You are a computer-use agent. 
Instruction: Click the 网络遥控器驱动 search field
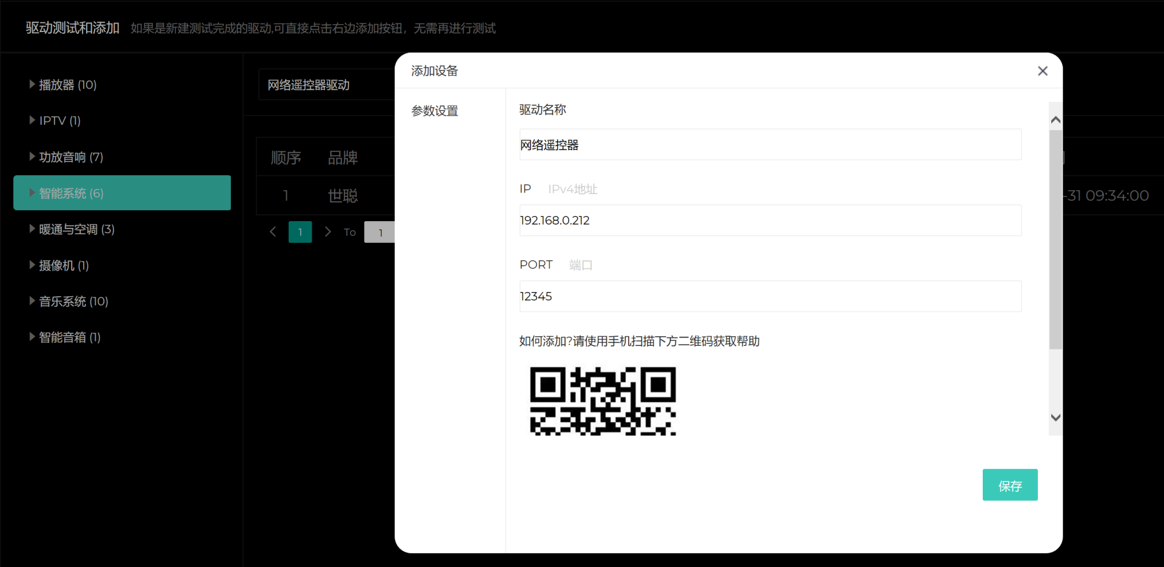point(327,84)
